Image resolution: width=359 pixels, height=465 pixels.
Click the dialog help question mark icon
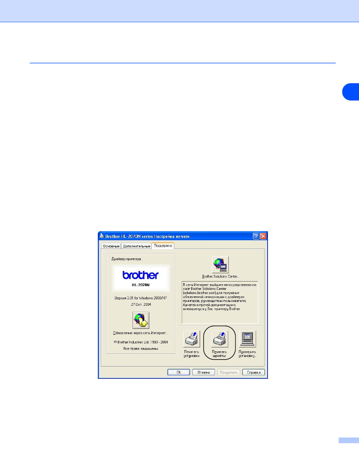tap(256, 236)
